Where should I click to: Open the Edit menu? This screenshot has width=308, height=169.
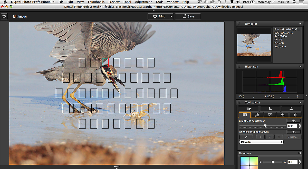coord(70,2)
